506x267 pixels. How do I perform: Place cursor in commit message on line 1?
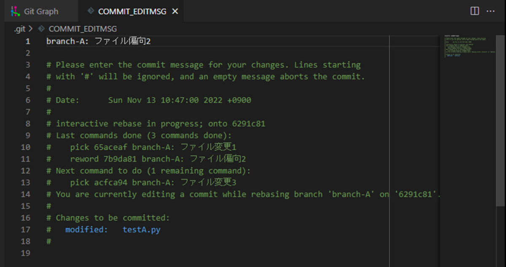tap(99, 41)
